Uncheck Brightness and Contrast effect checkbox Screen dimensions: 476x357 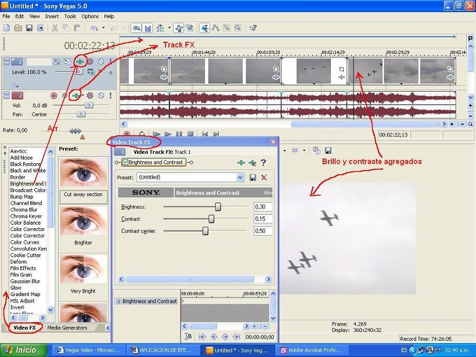[x=125, y=163]
